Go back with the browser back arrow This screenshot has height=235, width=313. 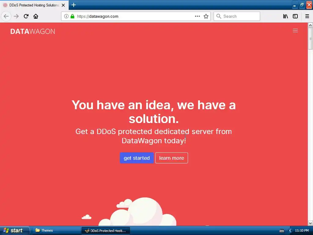[x=6, y=16]
